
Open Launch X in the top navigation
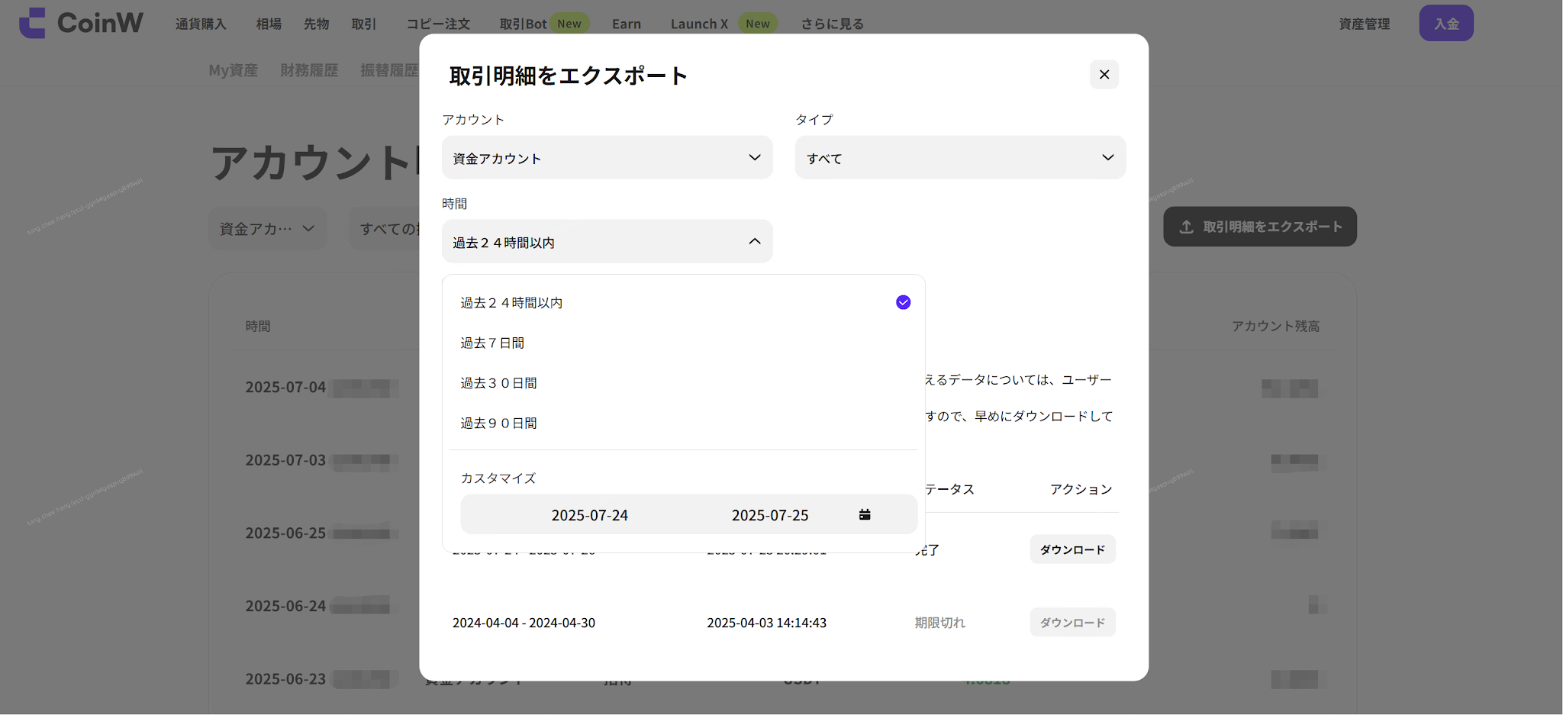pos(699,24)
